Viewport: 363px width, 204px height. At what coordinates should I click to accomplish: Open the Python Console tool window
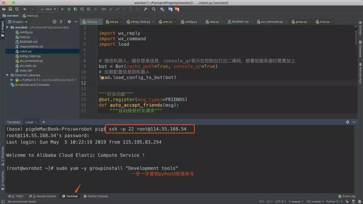click(95, 196)
